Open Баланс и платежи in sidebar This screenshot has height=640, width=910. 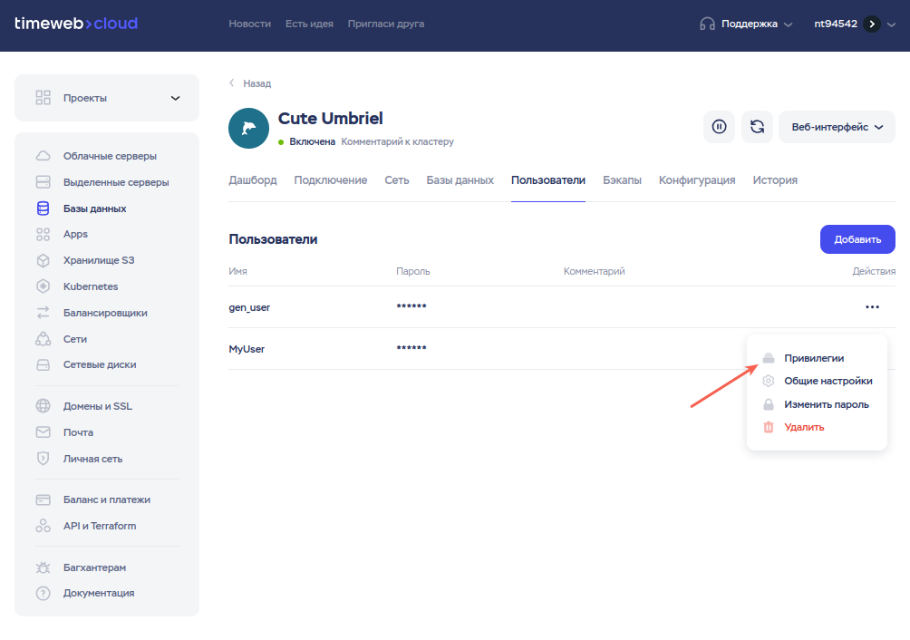(107, 499)
